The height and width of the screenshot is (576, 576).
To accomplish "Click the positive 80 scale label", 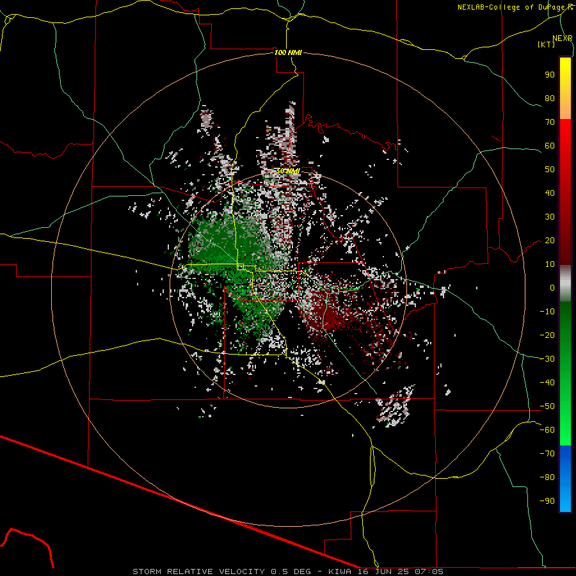I will click(550, 98).
